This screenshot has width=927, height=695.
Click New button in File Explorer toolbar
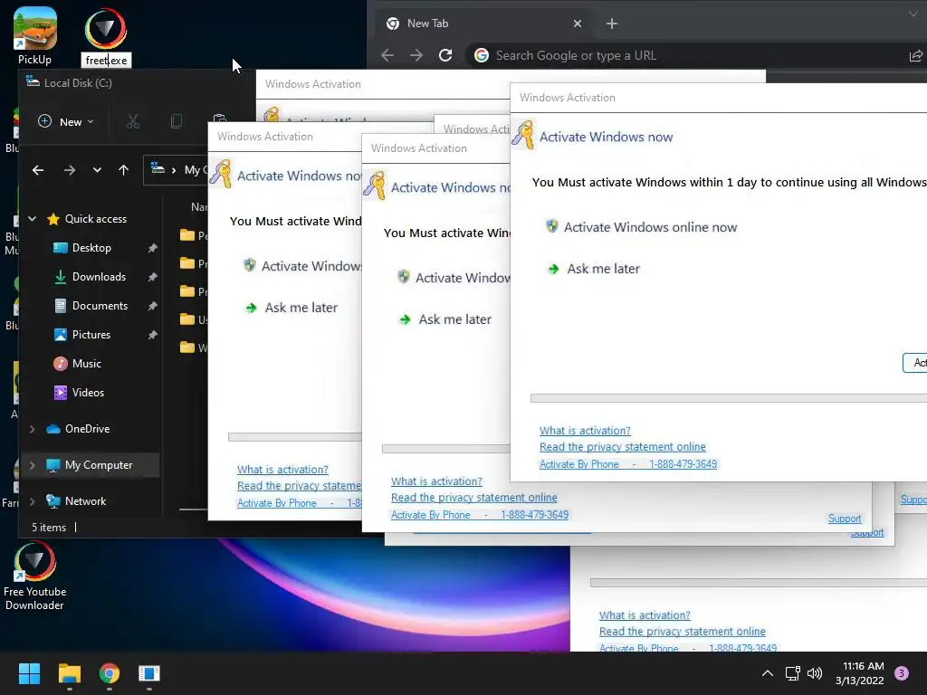65,122
